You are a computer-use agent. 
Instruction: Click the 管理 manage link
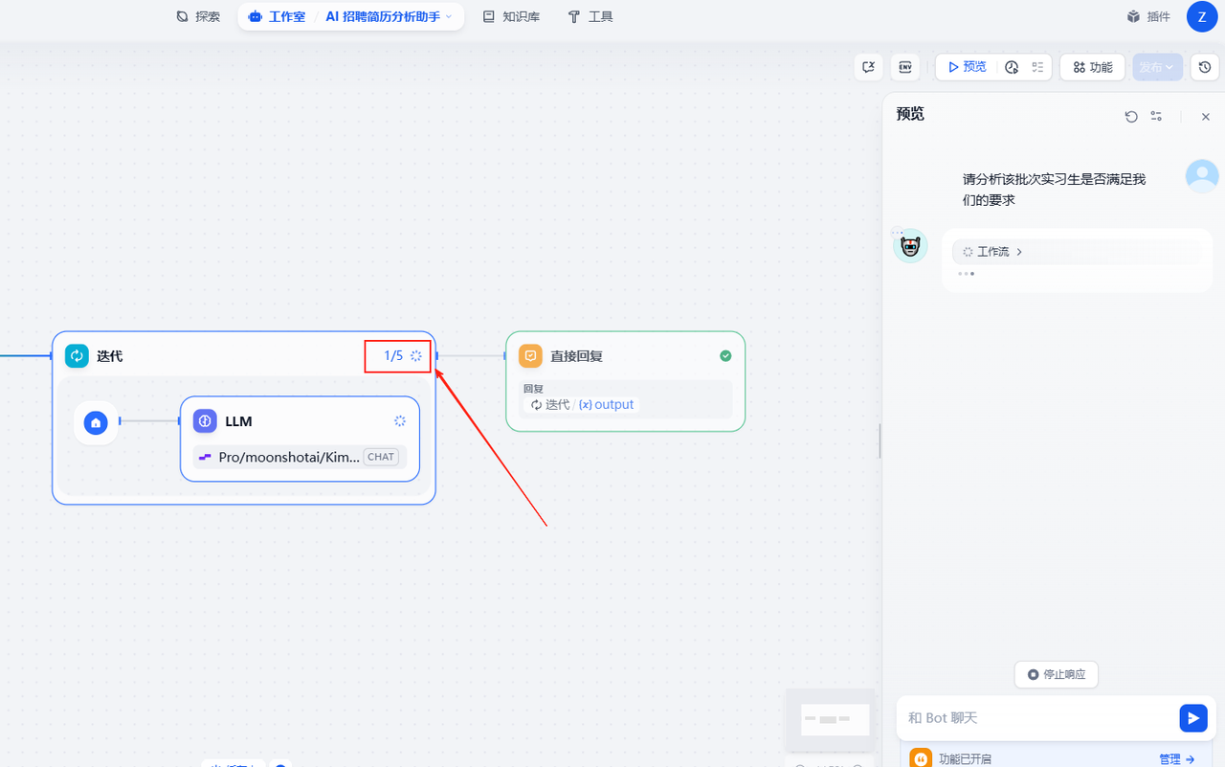(1176, 758)
